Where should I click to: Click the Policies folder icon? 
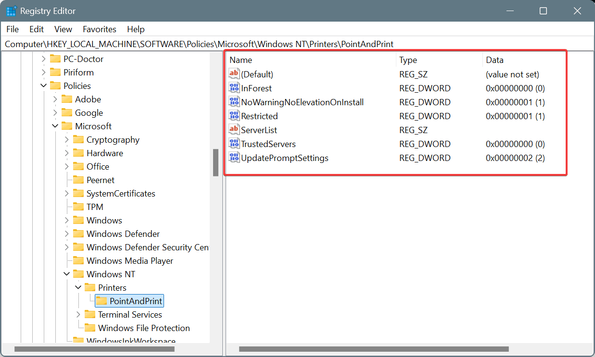(x=55, y=86)
